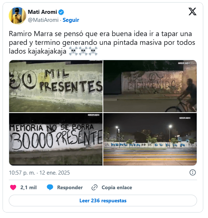Open the night street mural photo
This screenshot has height=218, width=208.
pos(150,139)
